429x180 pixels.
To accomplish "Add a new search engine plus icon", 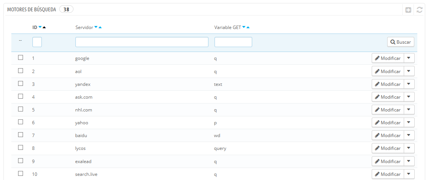I will pyautogui.click(x=408, y=10).
